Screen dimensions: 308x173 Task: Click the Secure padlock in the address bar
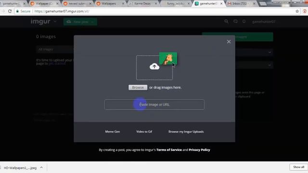pyautogui.click(x=17, y=12)
